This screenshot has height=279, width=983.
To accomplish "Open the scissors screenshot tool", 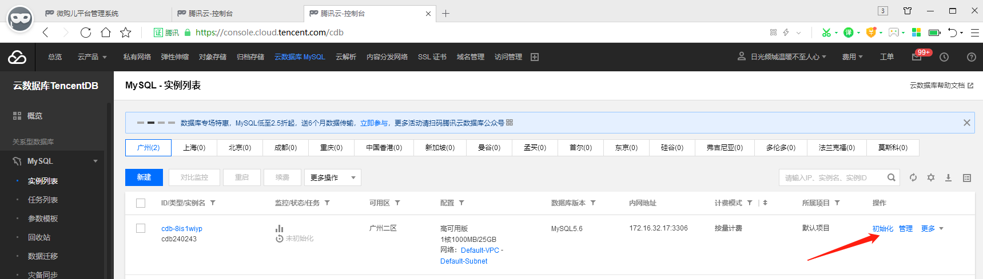I will coord(826,33).
